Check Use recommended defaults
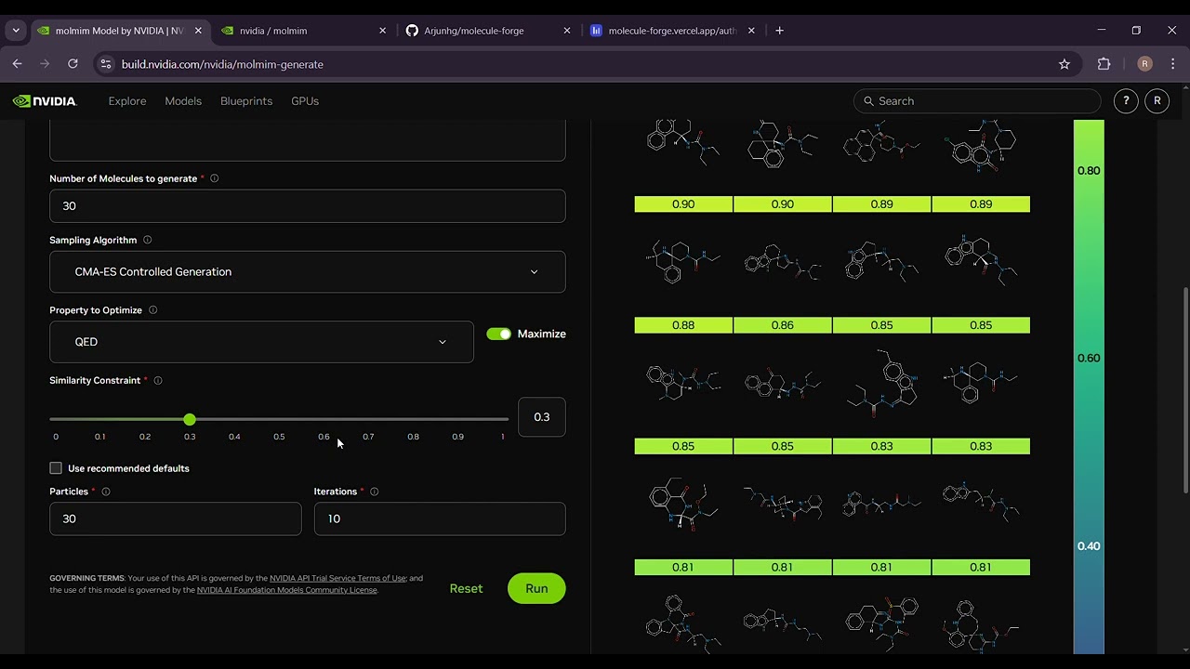Screen dimensions: 1190x669 coord(56,468)
